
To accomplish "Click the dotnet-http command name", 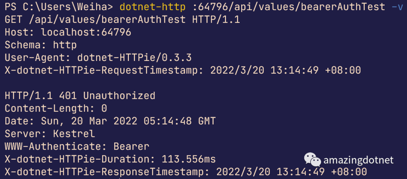I will (153, 7).
